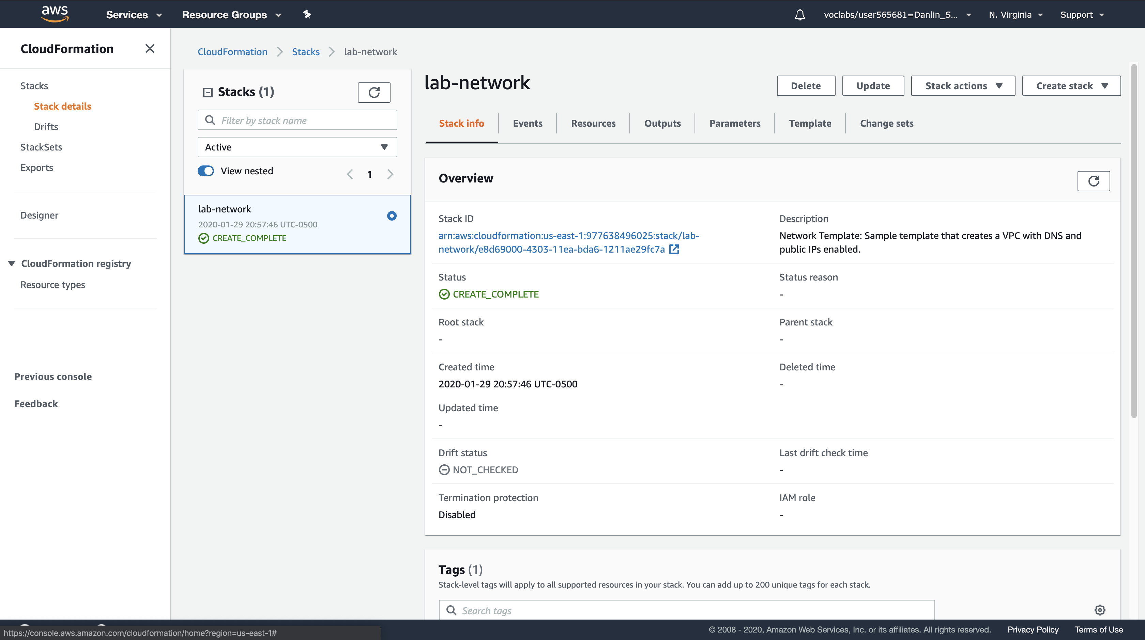
Task: Click the AWS logo home icon
Action: tap(55, 14)
